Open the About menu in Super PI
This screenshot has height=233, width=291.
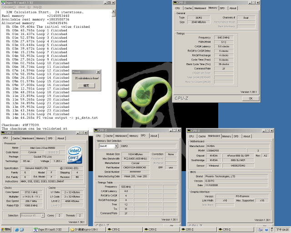pyautogui.click(x=24, y=7)
